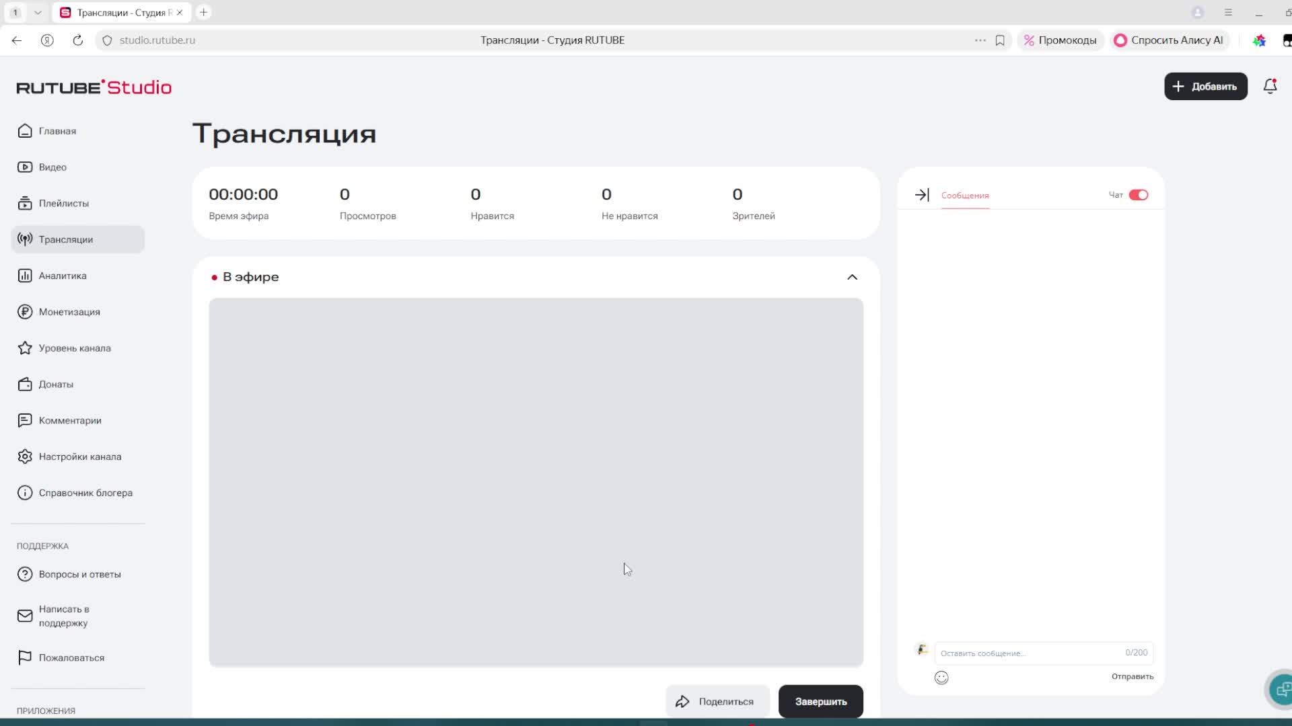Open Монетизация section in the sidebar
Viewport: 1292px width, 726px height.
69,312
